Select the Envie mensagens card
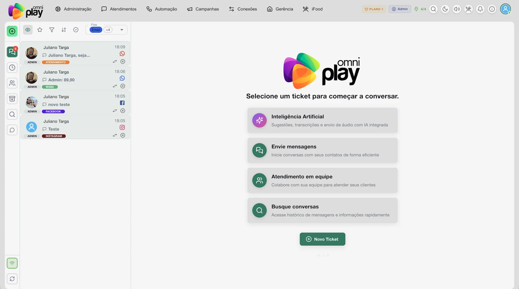This screenshot has height=289, width=519. coord(322,151)
